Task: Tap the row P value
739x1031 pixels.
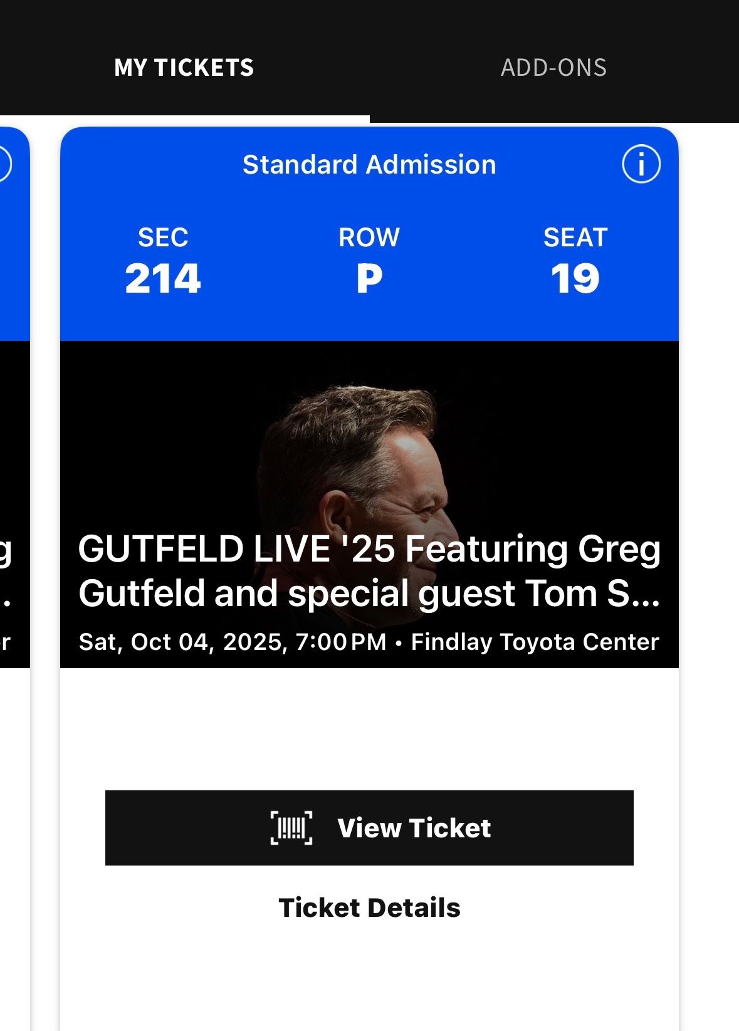Action: click(369, 278)
